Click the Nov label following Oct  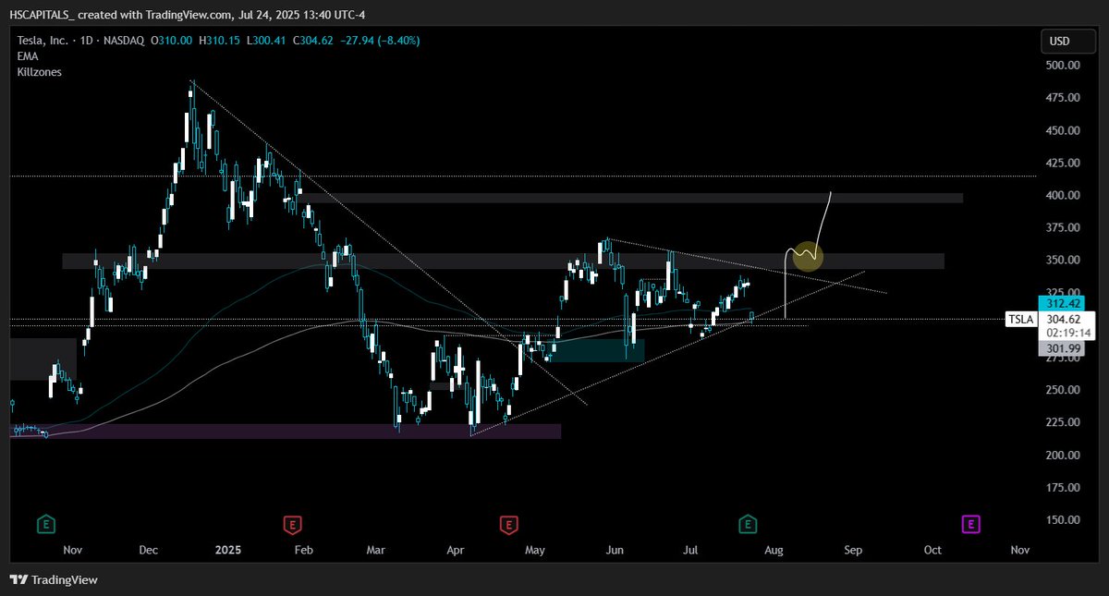(1019, 550)
